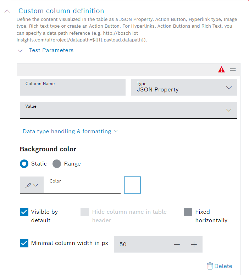This screenshot has width=249, height=280.
Task: Click the trash can Delete icon
Action: pos(210,266)
